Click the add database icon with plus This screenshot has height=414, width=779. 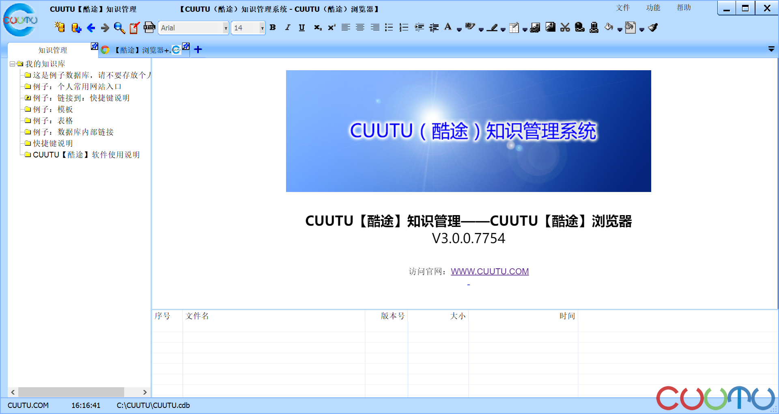point(76,28)
